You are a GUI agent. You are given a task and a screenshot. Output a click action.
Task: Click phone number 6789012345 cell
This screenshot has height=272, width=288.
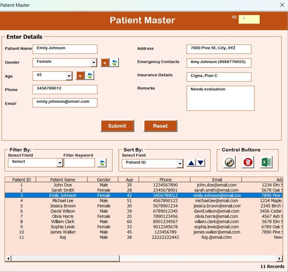(165, 211)
